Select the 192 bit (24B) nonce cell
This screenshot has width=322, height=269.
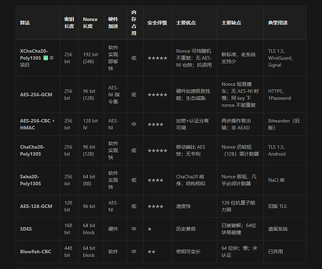[90, 58]
